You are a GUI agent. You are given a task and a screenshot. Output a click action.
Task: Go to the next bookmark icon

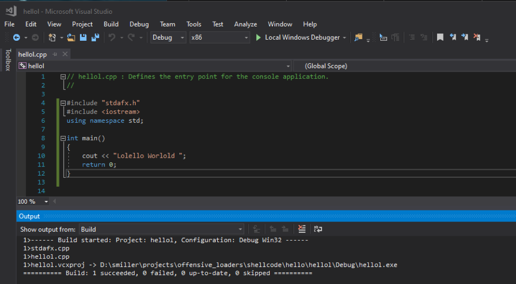465,37
